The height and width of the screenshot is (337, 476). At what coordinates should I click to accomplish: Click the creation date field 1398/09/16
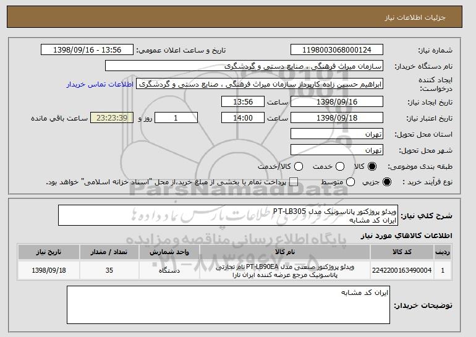pyautogui.click(x=337, y=101)
